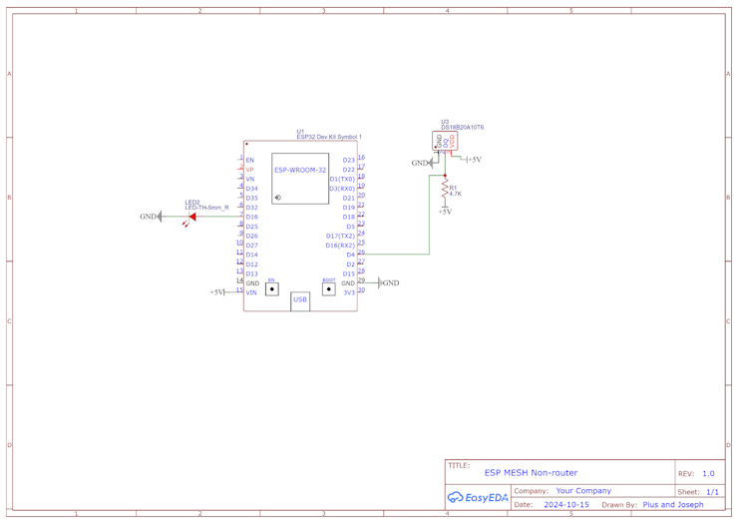Click the D15 pin label
Image resolution: width=738 pixels, height=523 pixels.
(349, 273)
